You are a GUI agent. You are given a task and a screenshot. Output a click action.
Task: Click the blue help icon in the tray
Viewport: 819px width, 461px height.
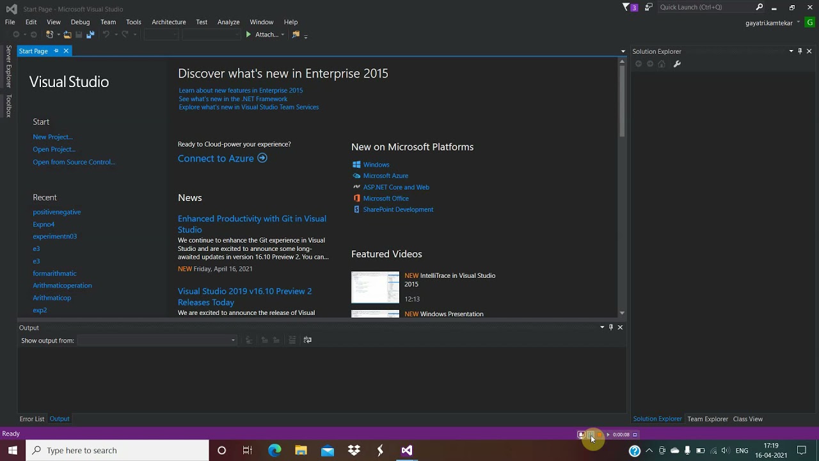pyautogui.click(x=635, y=451)
